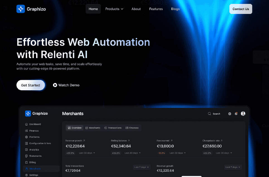
Task: Click the plus add icon in the dashboard header
Action: point(230,114)
